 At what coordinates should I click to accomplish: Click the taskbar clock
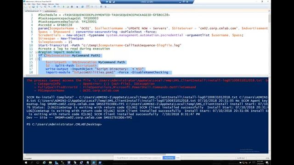260,163
